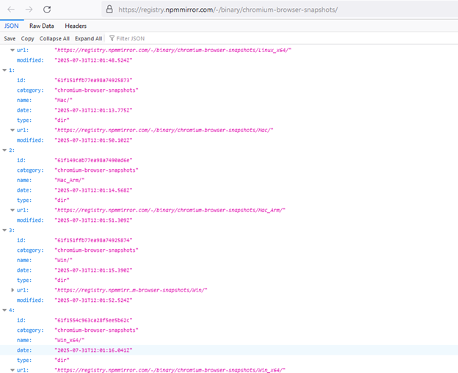Click the Copy button
Viewport: 458px width, 373px height.
(x=27, y=38)
